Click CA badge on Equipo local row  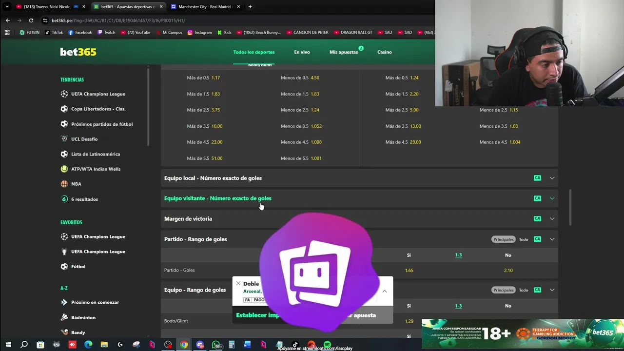pos(537,178)
